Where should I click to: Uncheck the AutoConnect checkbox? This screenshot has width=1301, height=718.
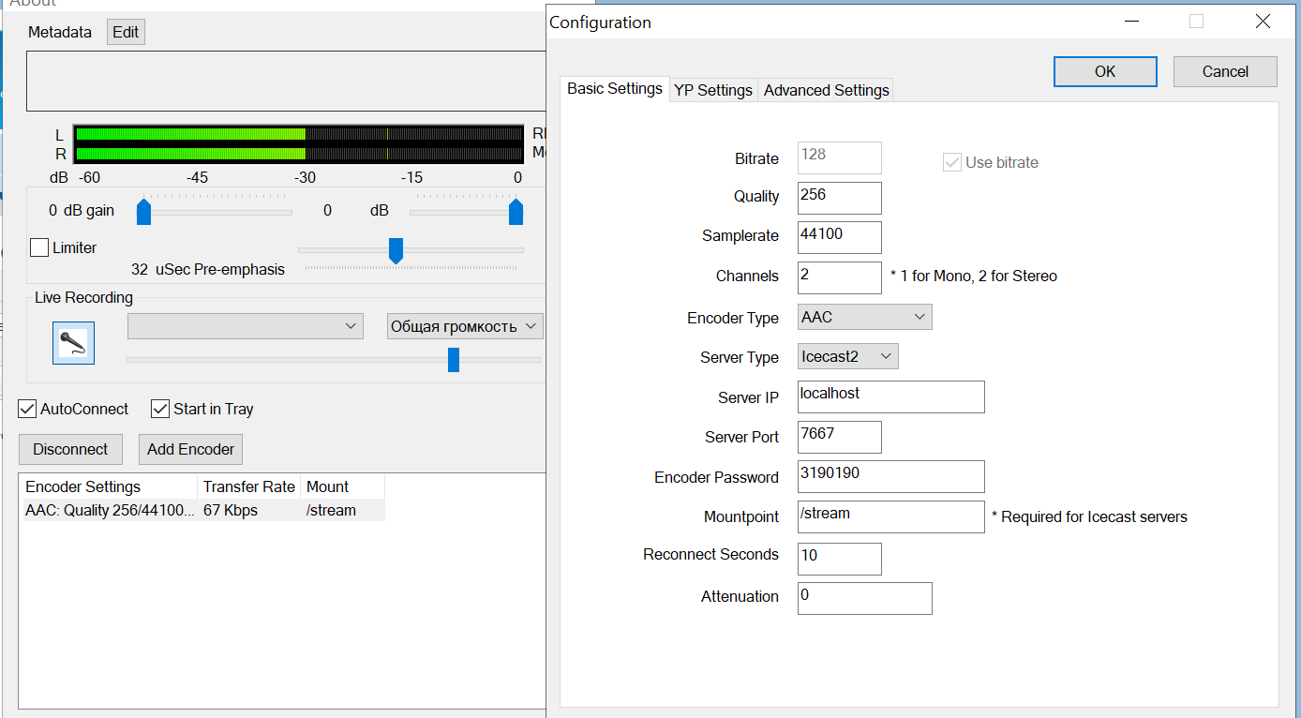tap(28, 409)
